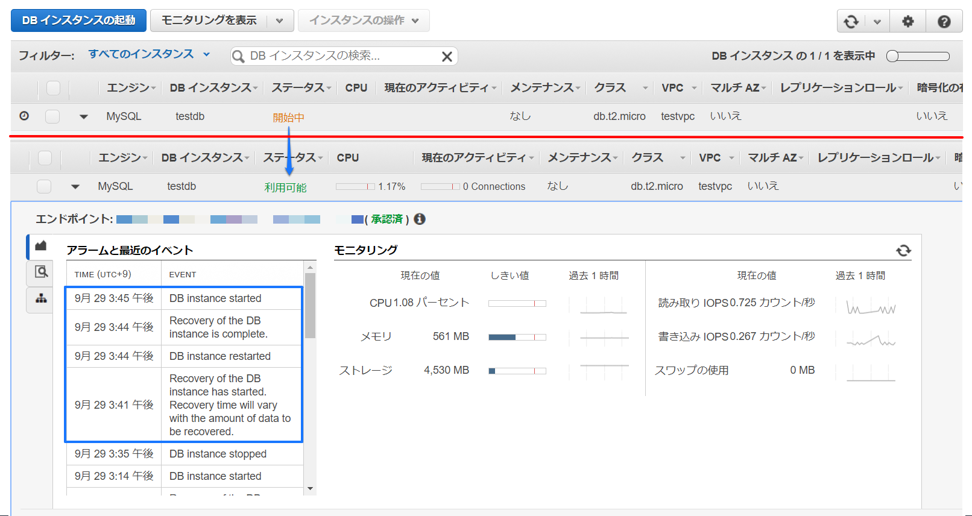
Task: Click the モニタリングを表示 button
Action: click(x=209, y=20)
